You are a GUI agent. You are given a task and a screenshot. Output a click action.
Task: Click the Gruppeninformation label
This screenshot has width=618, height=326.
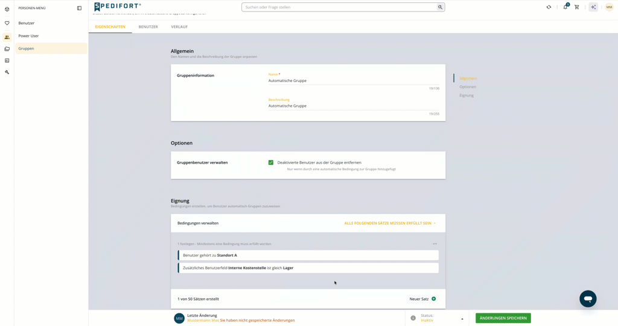pos(196,75)
